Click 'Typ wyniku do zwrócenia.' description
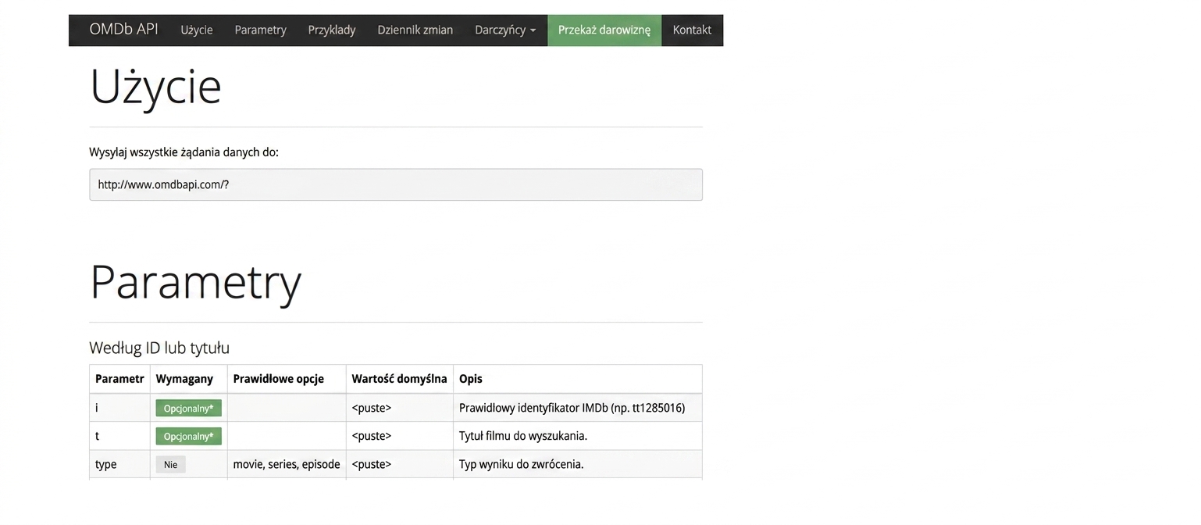 (521, 464)
